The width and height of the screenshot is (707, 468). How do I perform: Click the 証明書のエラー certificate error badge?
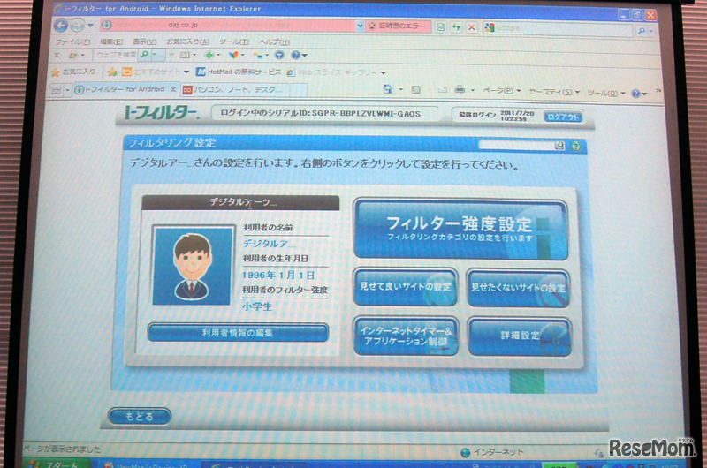[x=398, y=26]
